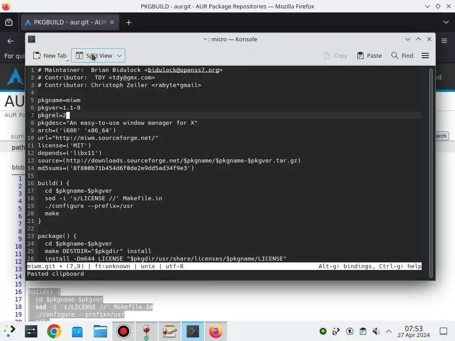Image resolution: width=455 pixels, height=341 pixels.
Task: Open the bidulock@openss7.org email link
Action: [184, 70]
